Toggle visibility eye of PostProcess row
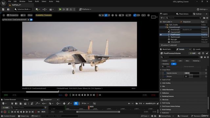 [161, 35]
